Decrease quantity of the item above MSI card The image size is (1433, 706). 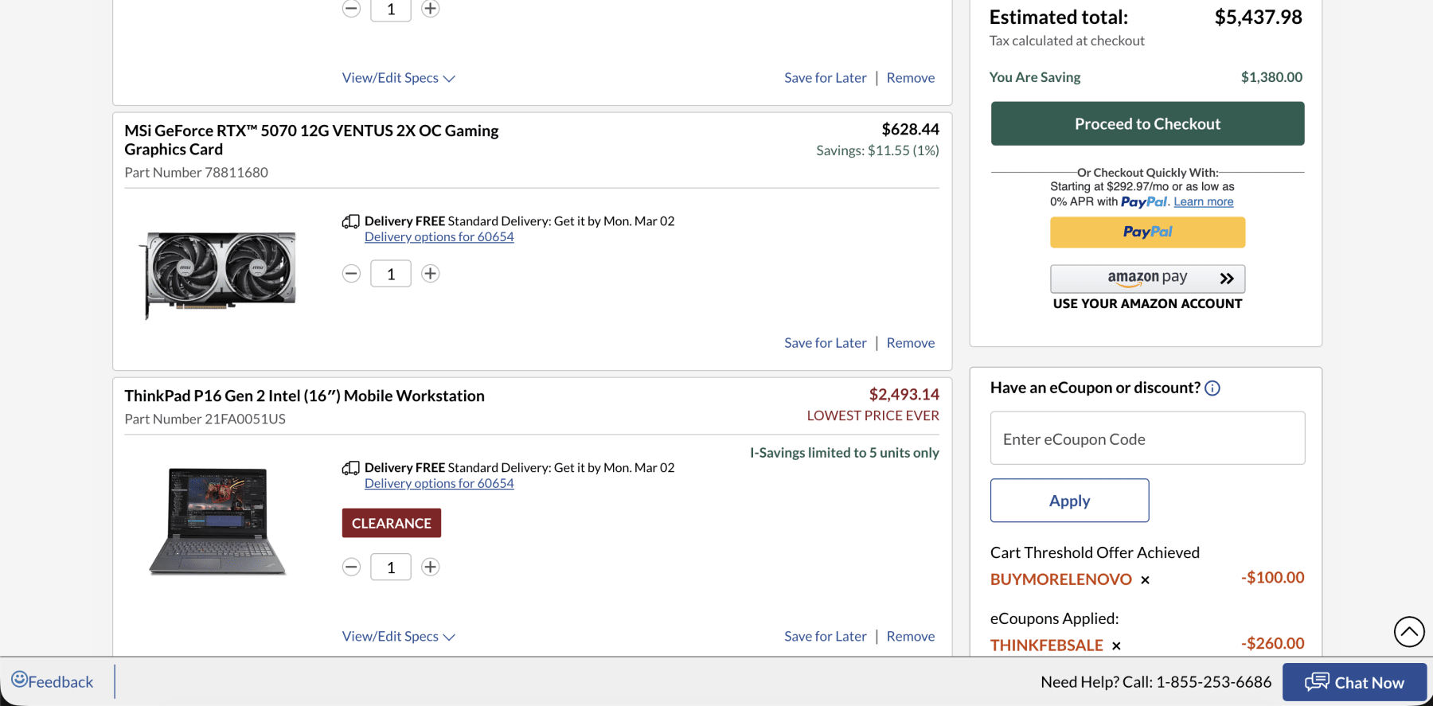click(351, 9)
